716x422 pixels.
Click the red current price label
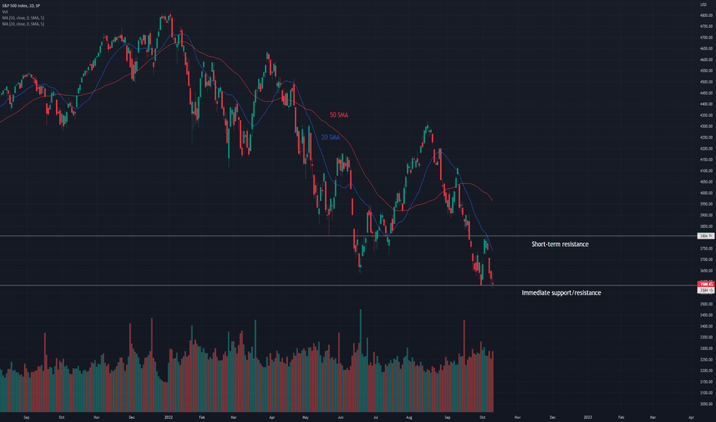pyautogui.click(x=706, y=284)
